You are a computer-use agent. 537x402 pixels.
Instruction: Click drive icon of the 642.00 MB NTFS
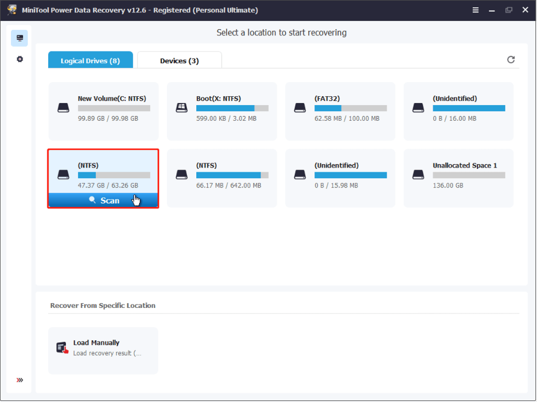(x=182, y=175)
